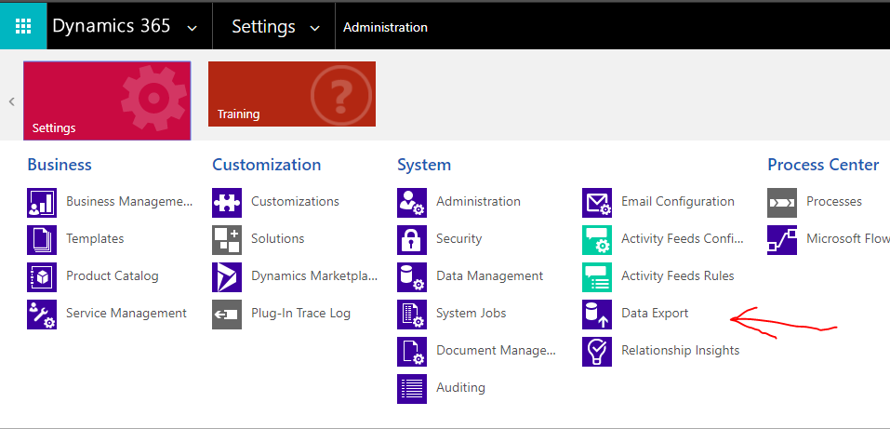Go to Security settings link

tap(458, 238)
